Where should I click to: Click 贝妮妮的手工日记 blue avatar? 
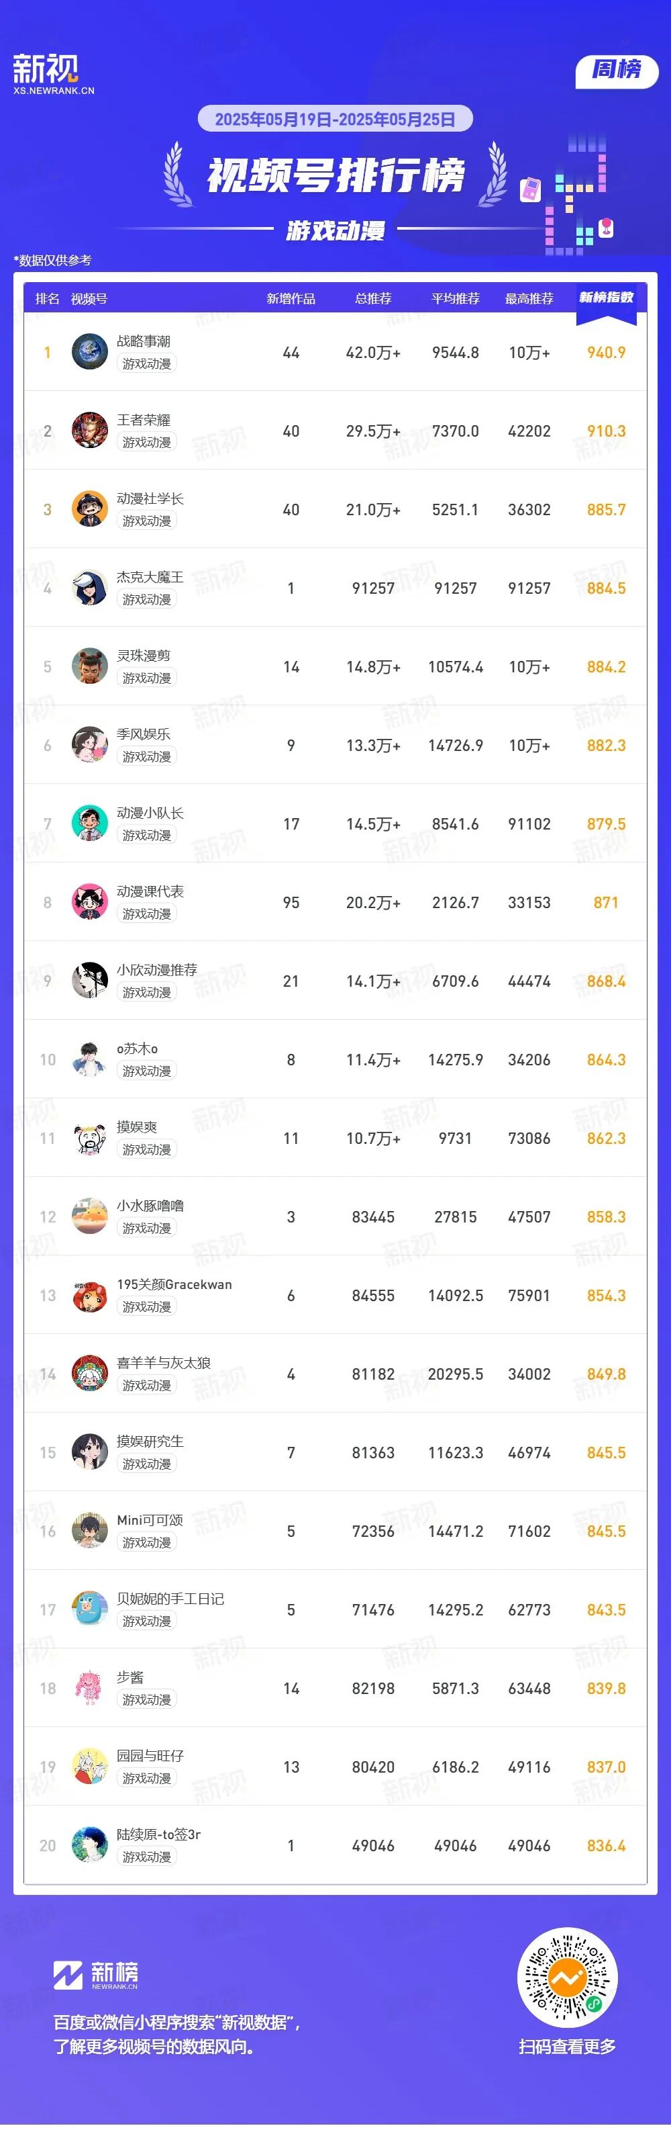click(89, 1610)
